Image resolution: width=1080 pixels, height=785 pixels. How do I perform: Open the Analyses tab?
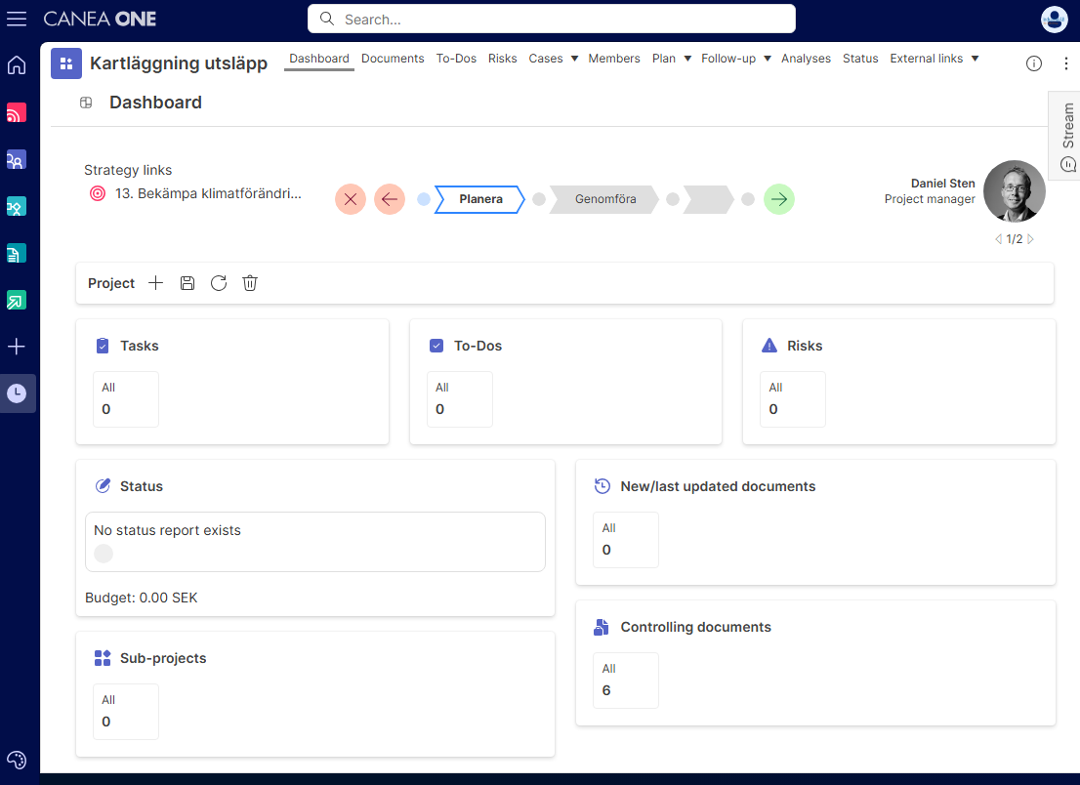[806, 59]
